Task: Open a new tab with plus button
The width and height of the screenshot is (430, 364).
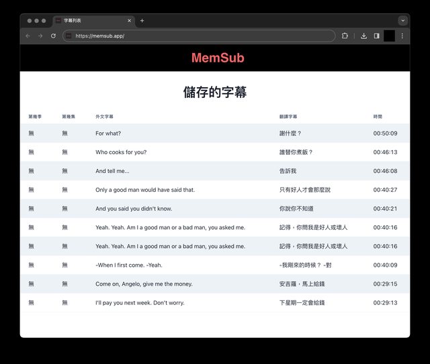Action: 142,21
